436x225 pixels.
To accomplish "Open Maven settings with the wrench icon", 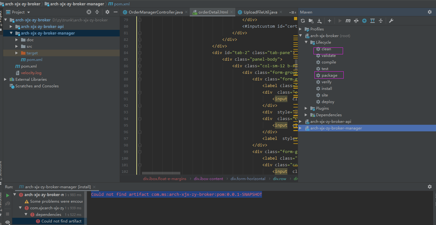I will 391,21.
